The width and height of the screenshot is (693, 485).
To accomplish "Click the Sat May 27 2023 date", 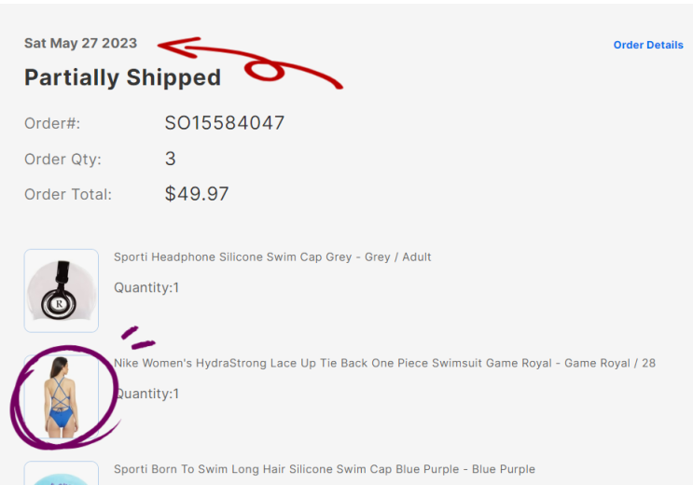I will 80,43.
